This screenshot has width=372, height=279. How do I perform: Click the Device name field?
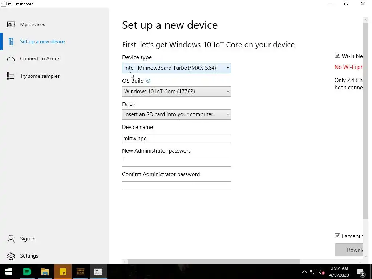coord(177,138)
